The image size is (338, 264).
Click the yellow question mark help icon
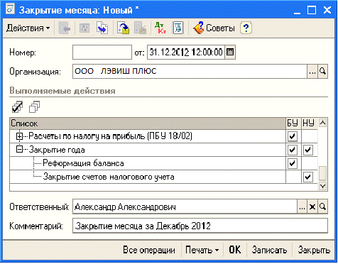[x=246, y=28]
